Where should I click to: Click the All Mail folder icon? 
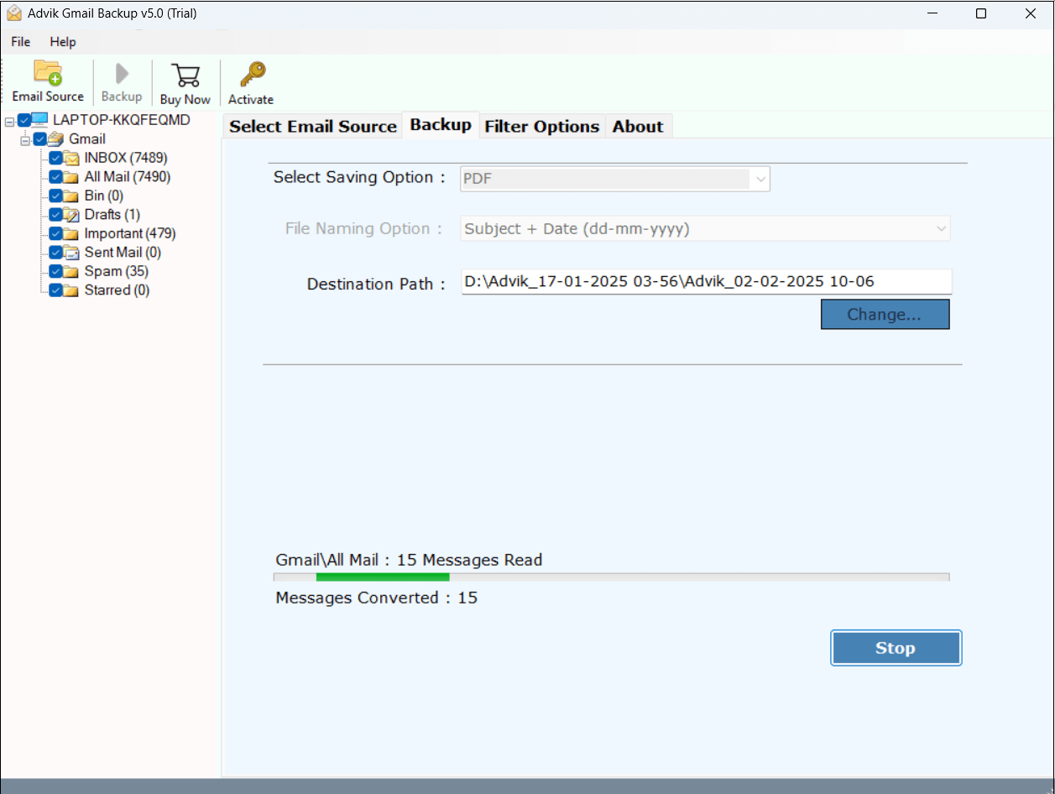tap(72, 177)
